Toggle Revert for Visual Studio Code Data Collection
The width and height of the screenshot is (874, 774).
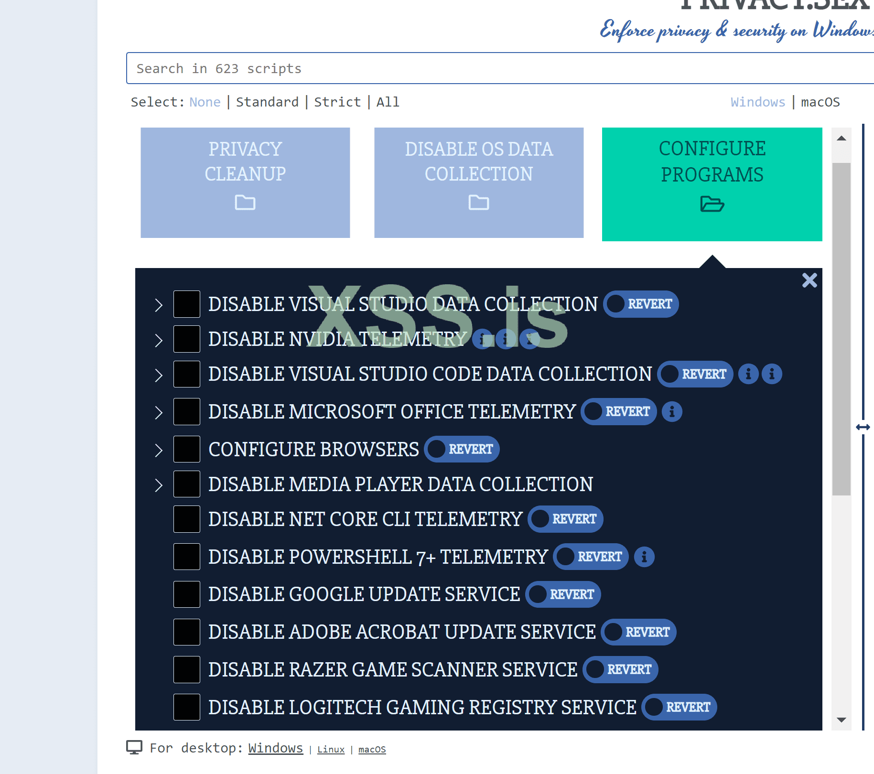click(695, 374)
